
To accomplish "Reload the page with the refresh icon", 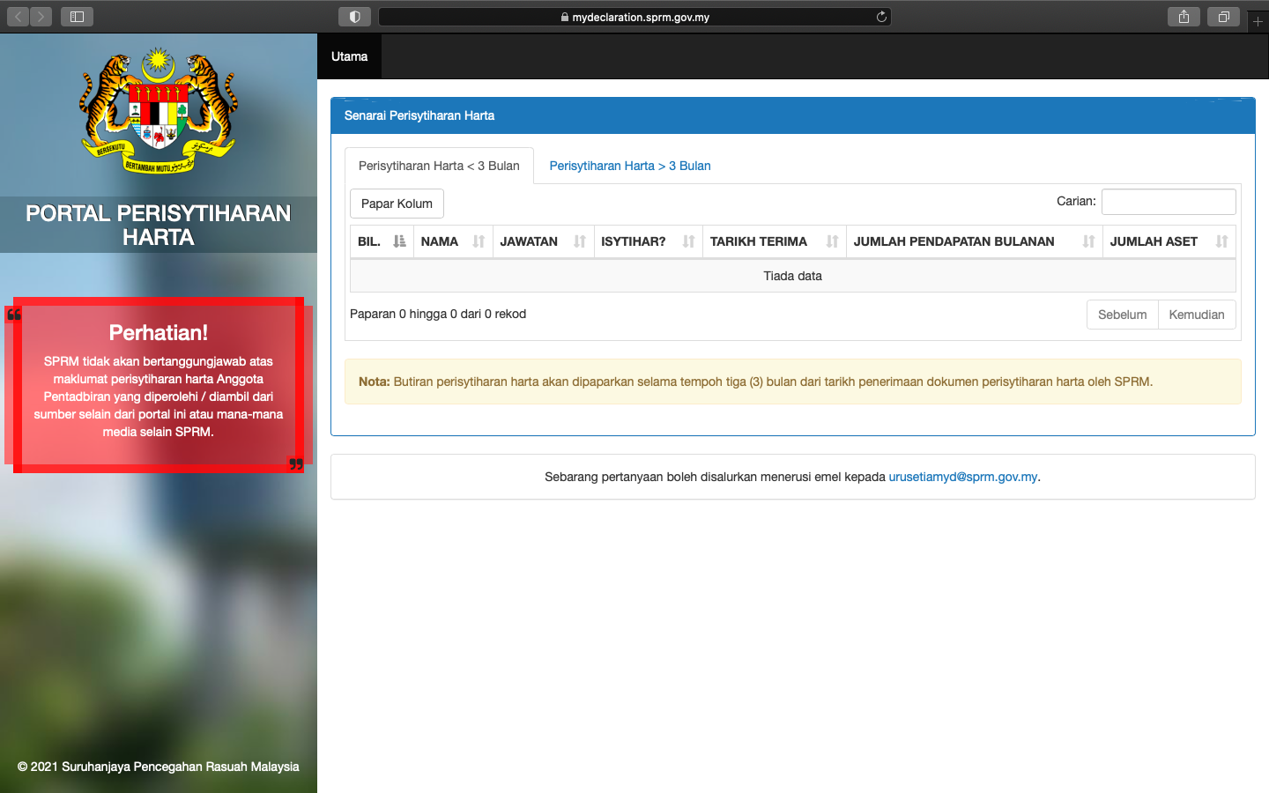I will pyautogui.click(x=880, y=17).
